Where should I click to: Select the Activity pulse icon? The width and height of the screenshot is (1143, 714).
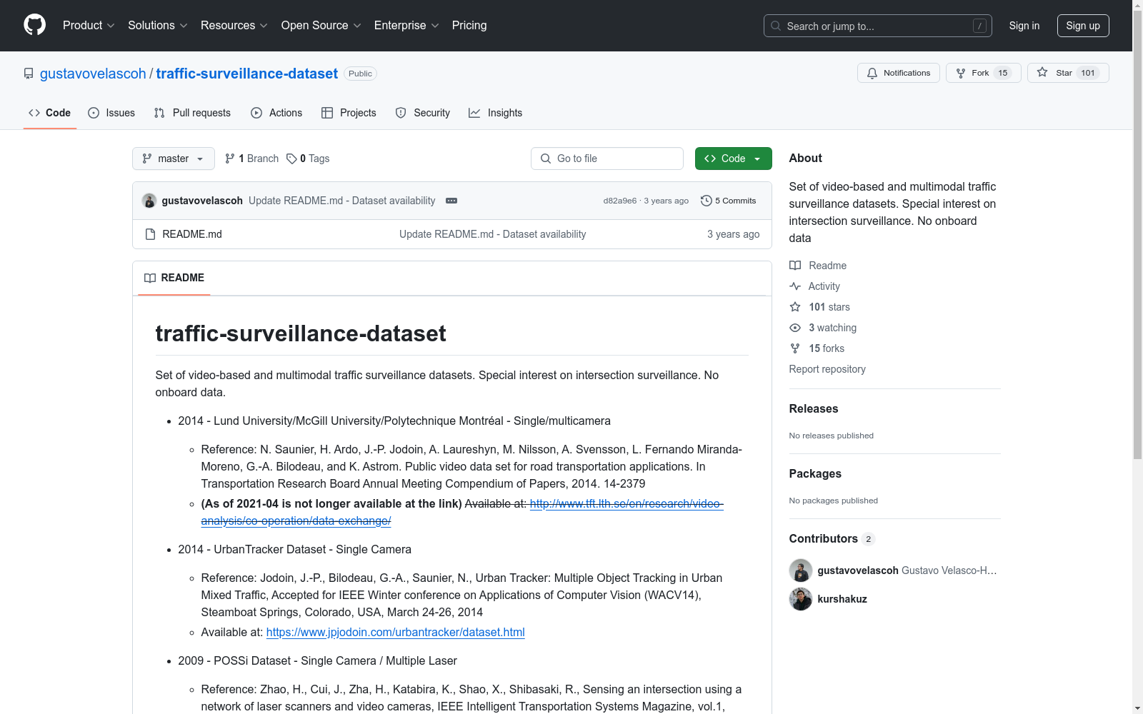(x=795, y=286)
